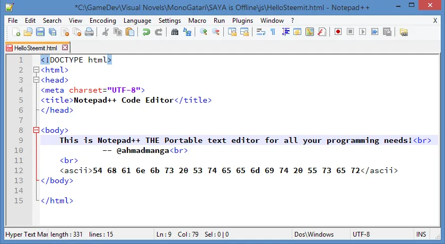This screenshot has height=244, width=445.
Task: Click the charset attribute on line 4
Action: click(x=85, y=90)
